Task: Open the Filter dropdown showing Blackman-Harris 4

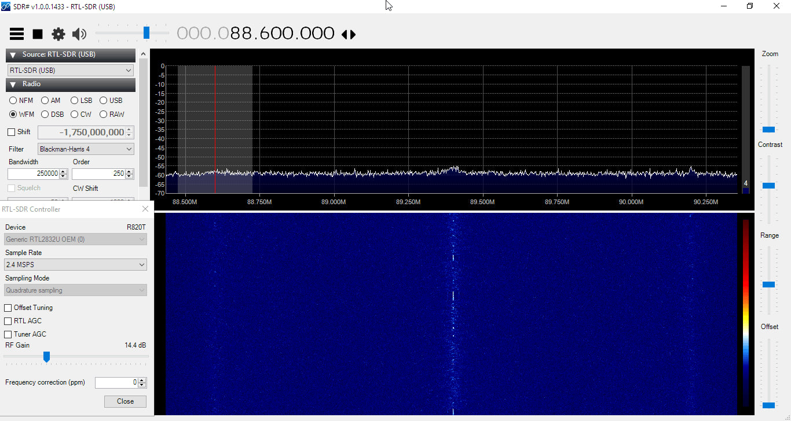Action: pos(85,149)
